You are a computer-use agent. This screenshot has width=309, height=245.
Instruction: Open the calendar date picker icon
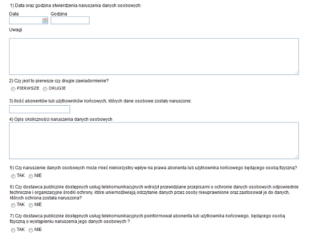(x=45, y=20)
